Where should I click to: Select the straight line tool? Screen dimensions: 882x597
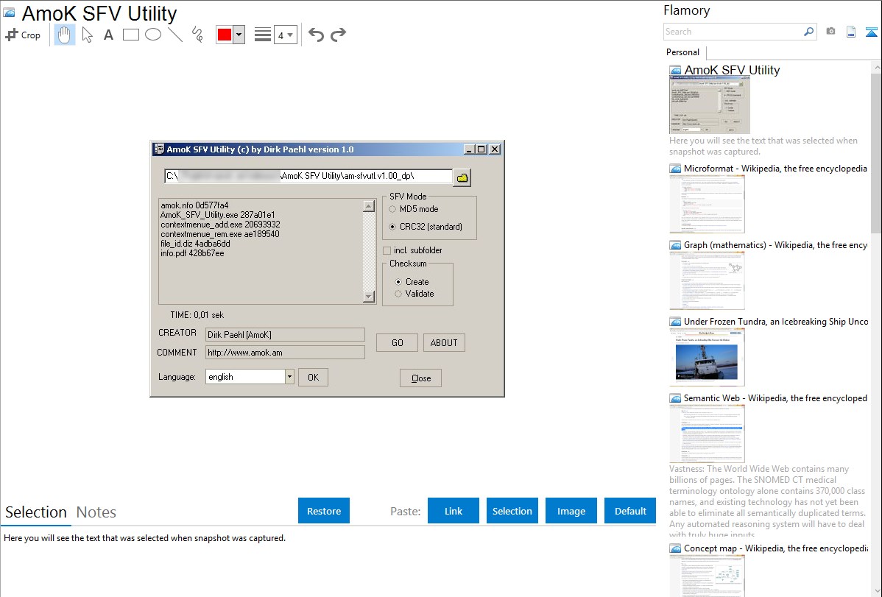click(175, 35)
